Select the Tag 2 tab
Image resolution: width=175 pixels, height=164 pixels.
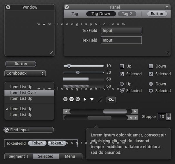[x=127, y=14]
